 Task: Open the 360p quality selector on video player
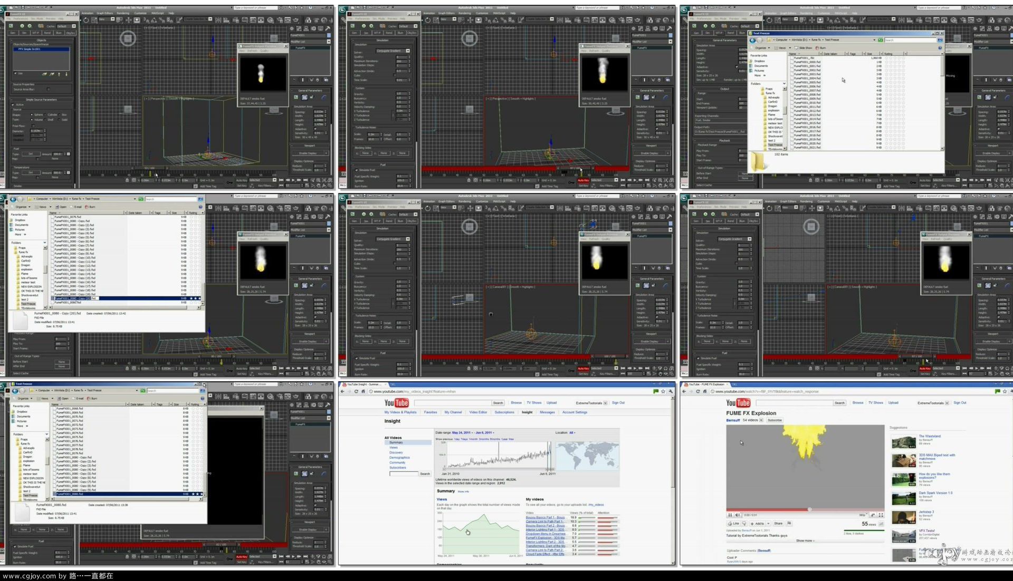[x=863, y=515]
